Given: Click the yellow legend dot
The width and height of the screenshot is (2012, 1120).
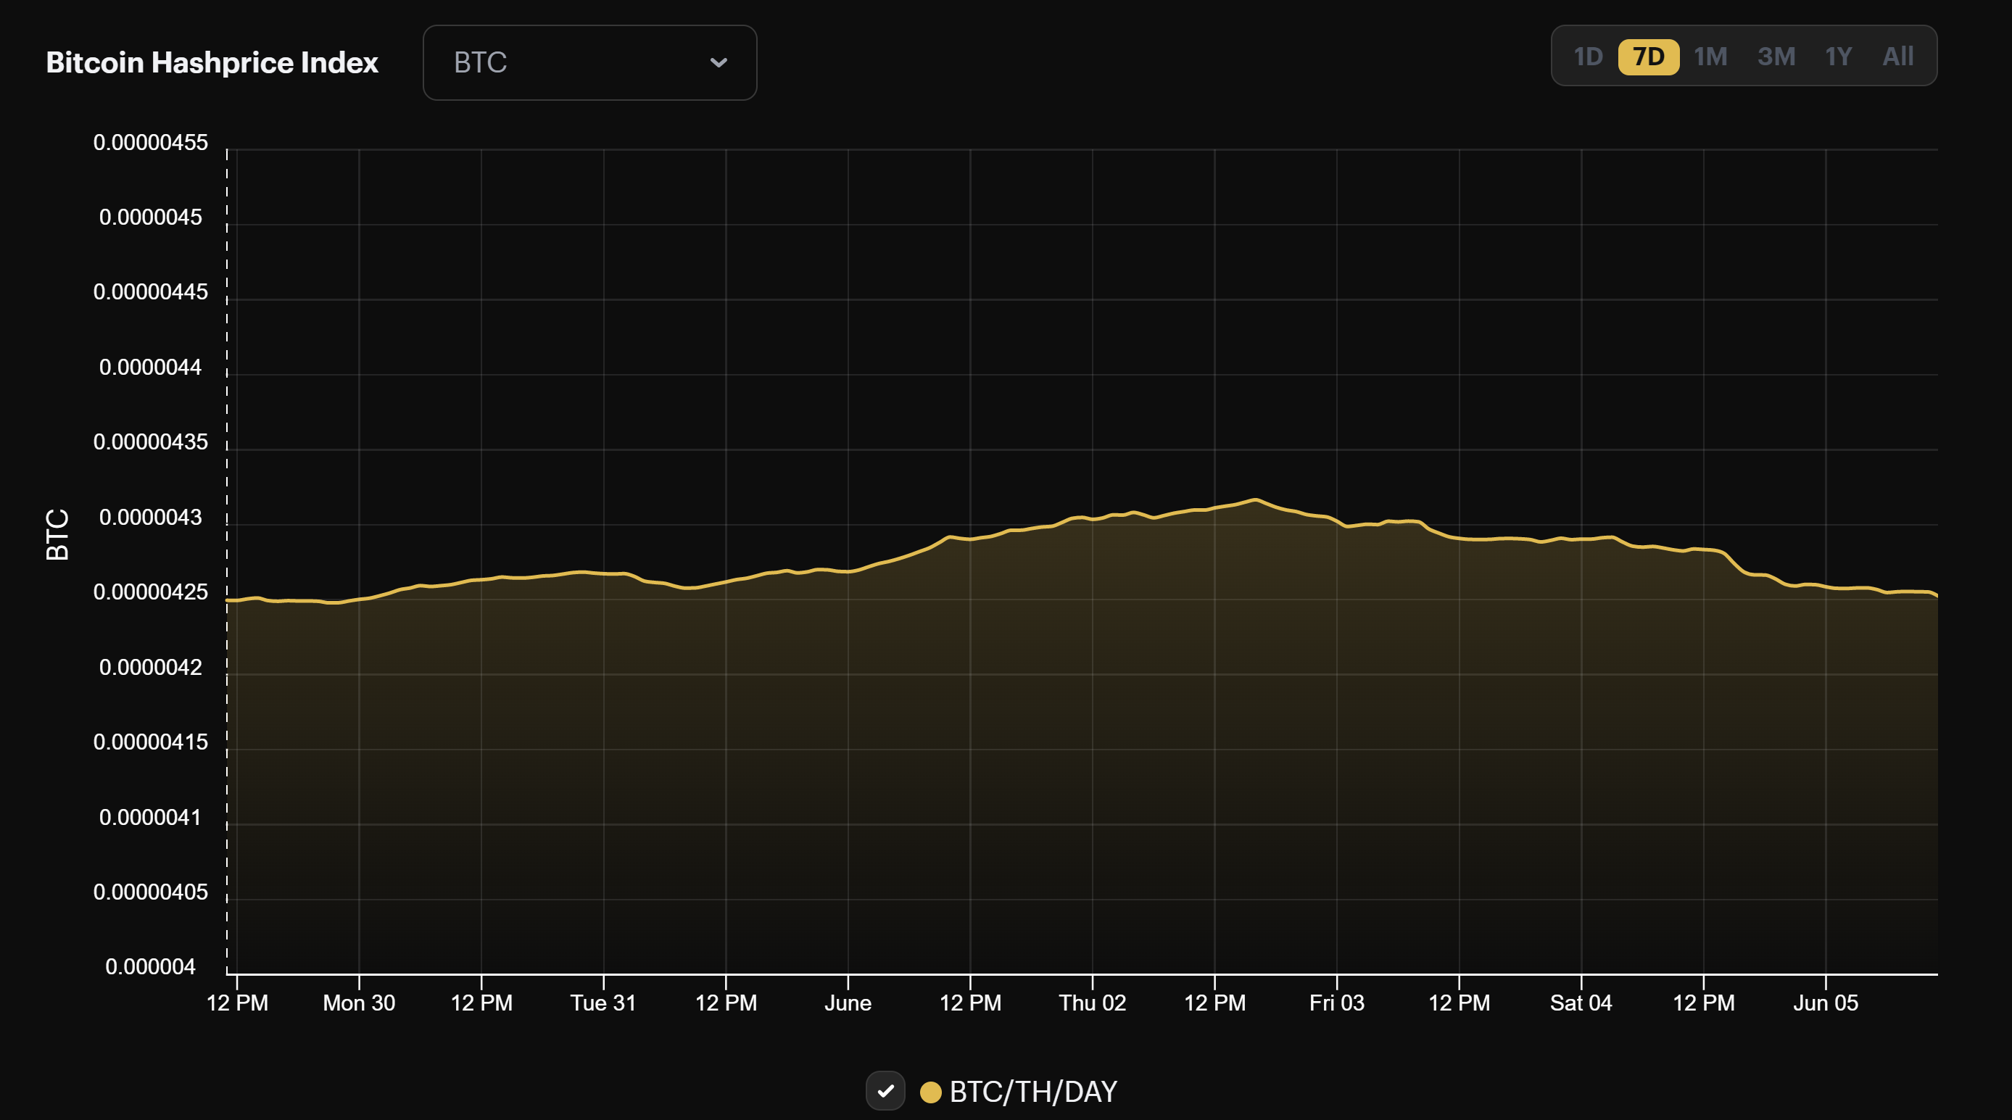Looking at the screenshot, I should click(x=930, y=1092).
